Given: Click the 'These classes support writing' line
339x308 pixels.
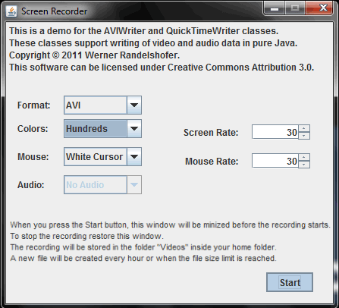Looking at the screenshot, I should point(153,43).
